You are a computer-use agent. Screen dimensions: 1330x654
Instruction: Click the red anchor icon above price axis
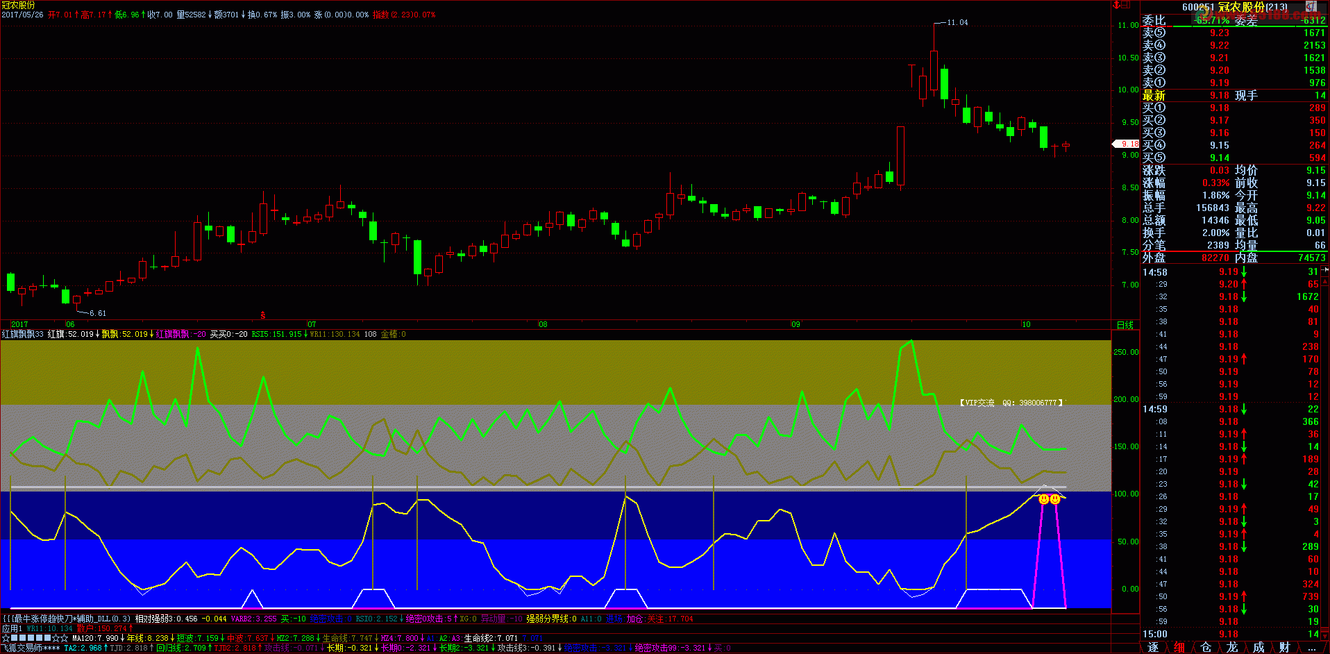1117,5
